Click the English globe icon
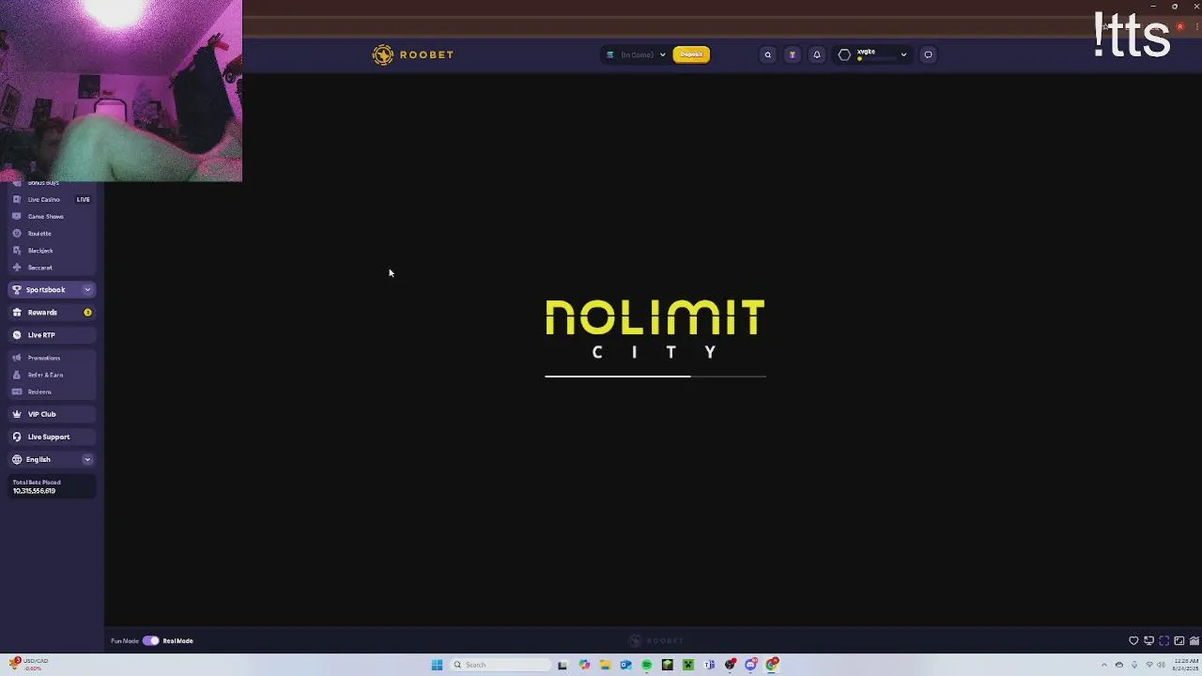Screen dimensions: 1202x676 pos(17,459)
